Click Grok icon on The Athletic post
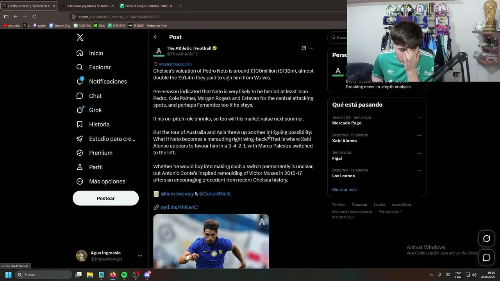The image size is (500, 281). tap(304, 48)
